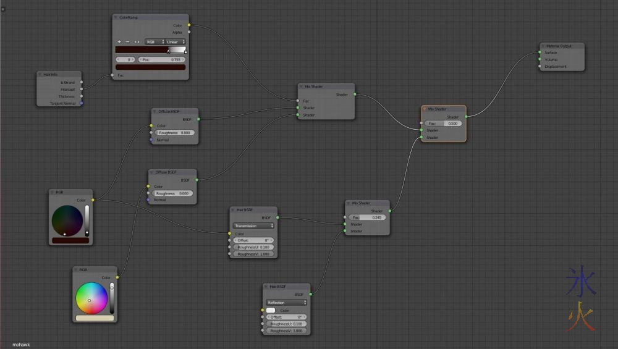Click the Material Output Surface input socket
The image size is (618, 349).
pos(540,53)
